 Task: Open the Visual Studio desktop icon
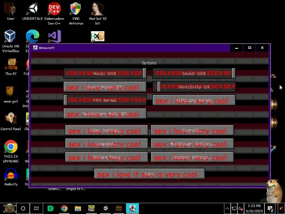54,36
